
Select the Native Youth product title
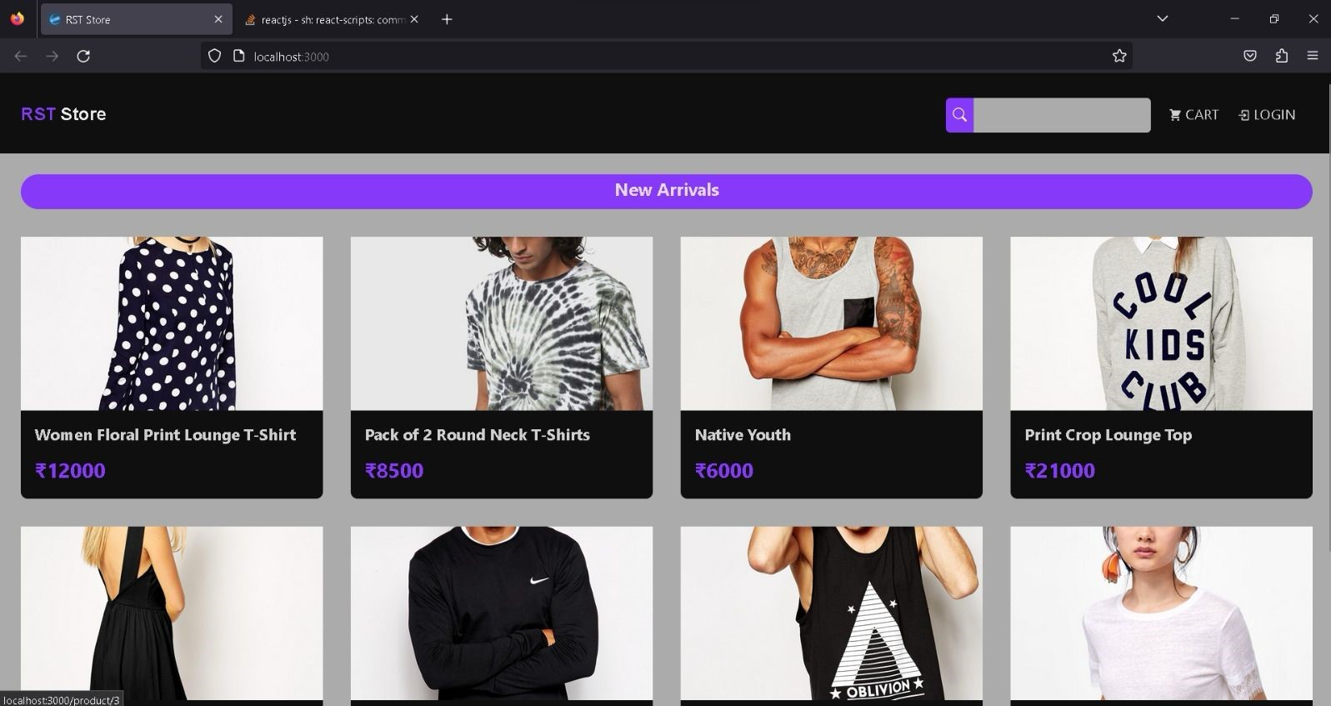tap(743, 434)
